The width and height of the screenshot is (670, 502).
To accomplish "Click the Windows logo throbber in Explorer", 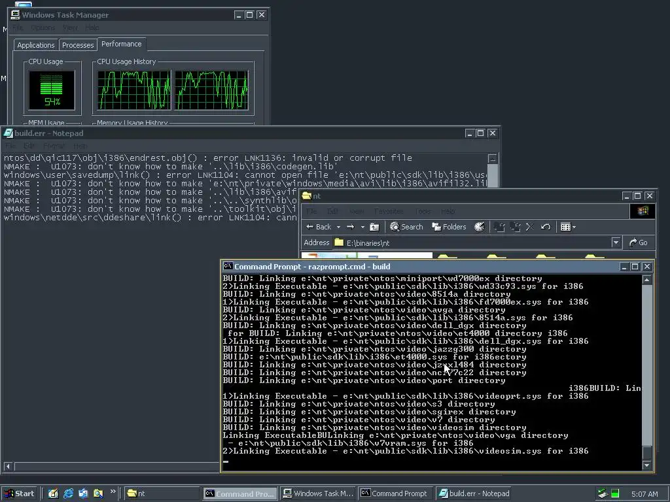I will 643,211.
